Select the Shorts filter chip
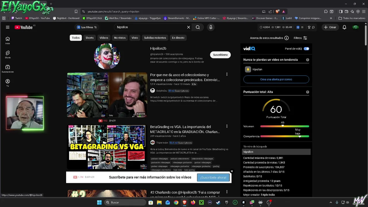 (x=89, y=38)
